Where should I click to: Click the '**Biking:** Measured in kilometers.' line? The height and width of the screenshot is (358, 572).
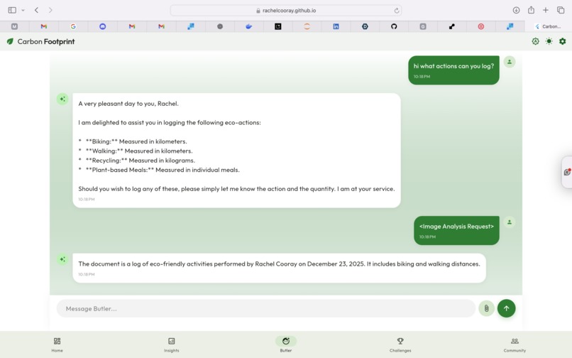(133, 141)
